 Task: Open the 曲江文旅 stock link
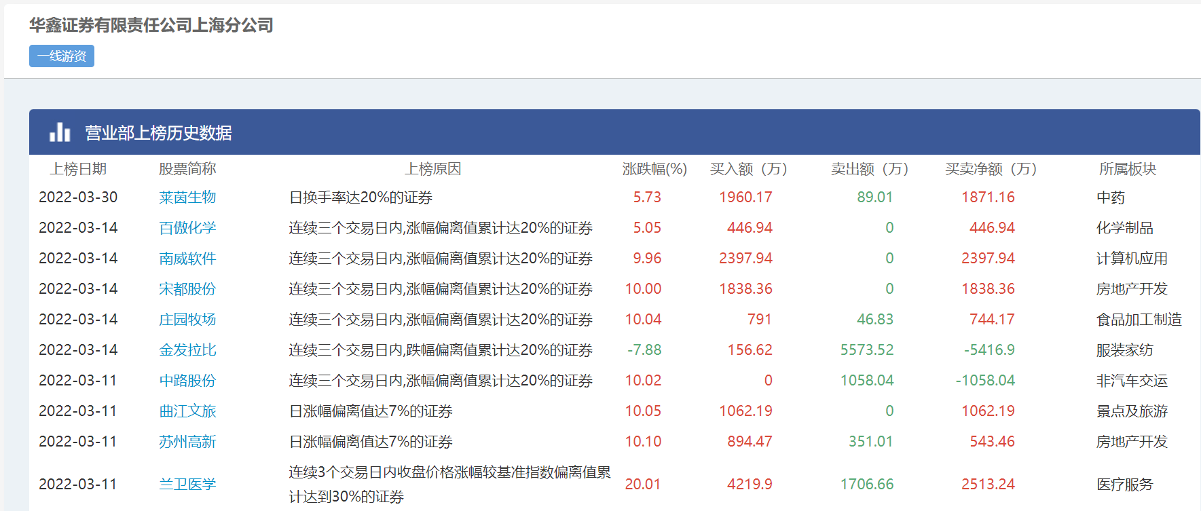187,411
